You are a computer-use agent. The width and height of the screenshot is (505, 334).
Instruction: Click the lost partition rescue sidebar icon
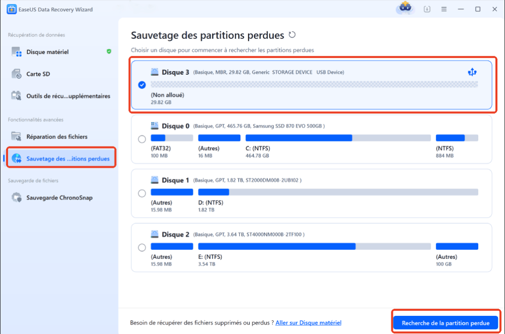click(17, 158)
